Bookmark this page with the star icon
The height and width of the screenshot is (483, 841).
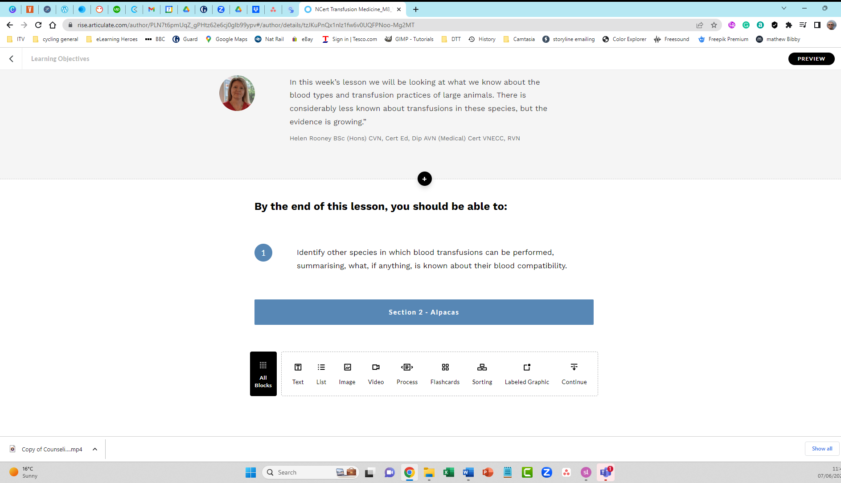[714, 25]
